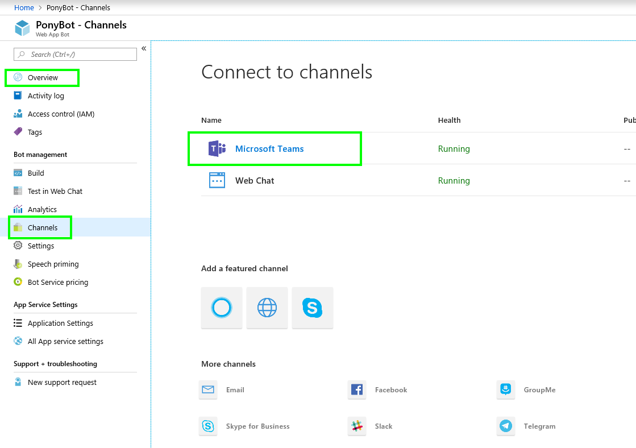The width and height of the screenshot is (636, 448).
Task: Choose the Skype for Business icon
Action: click(x=208, y=426)
